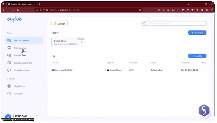
Task: Open the Help Center page
Action: click(x=20, y=86)
